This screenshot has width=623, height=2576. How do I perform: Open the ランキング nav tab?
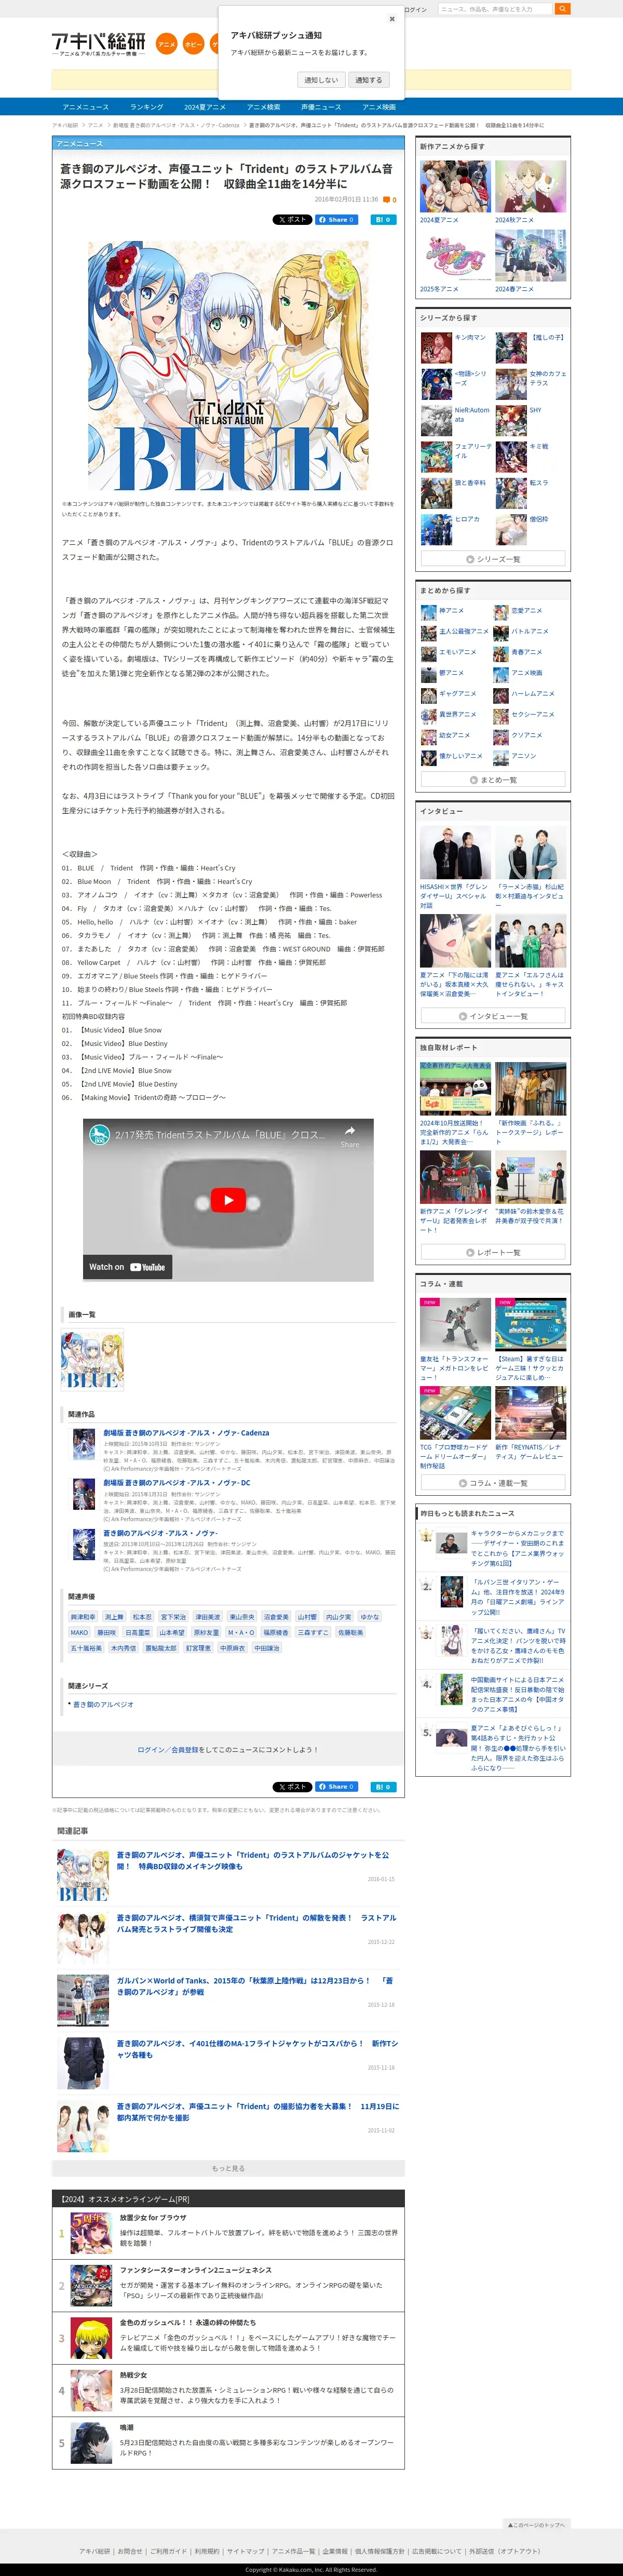146,107
